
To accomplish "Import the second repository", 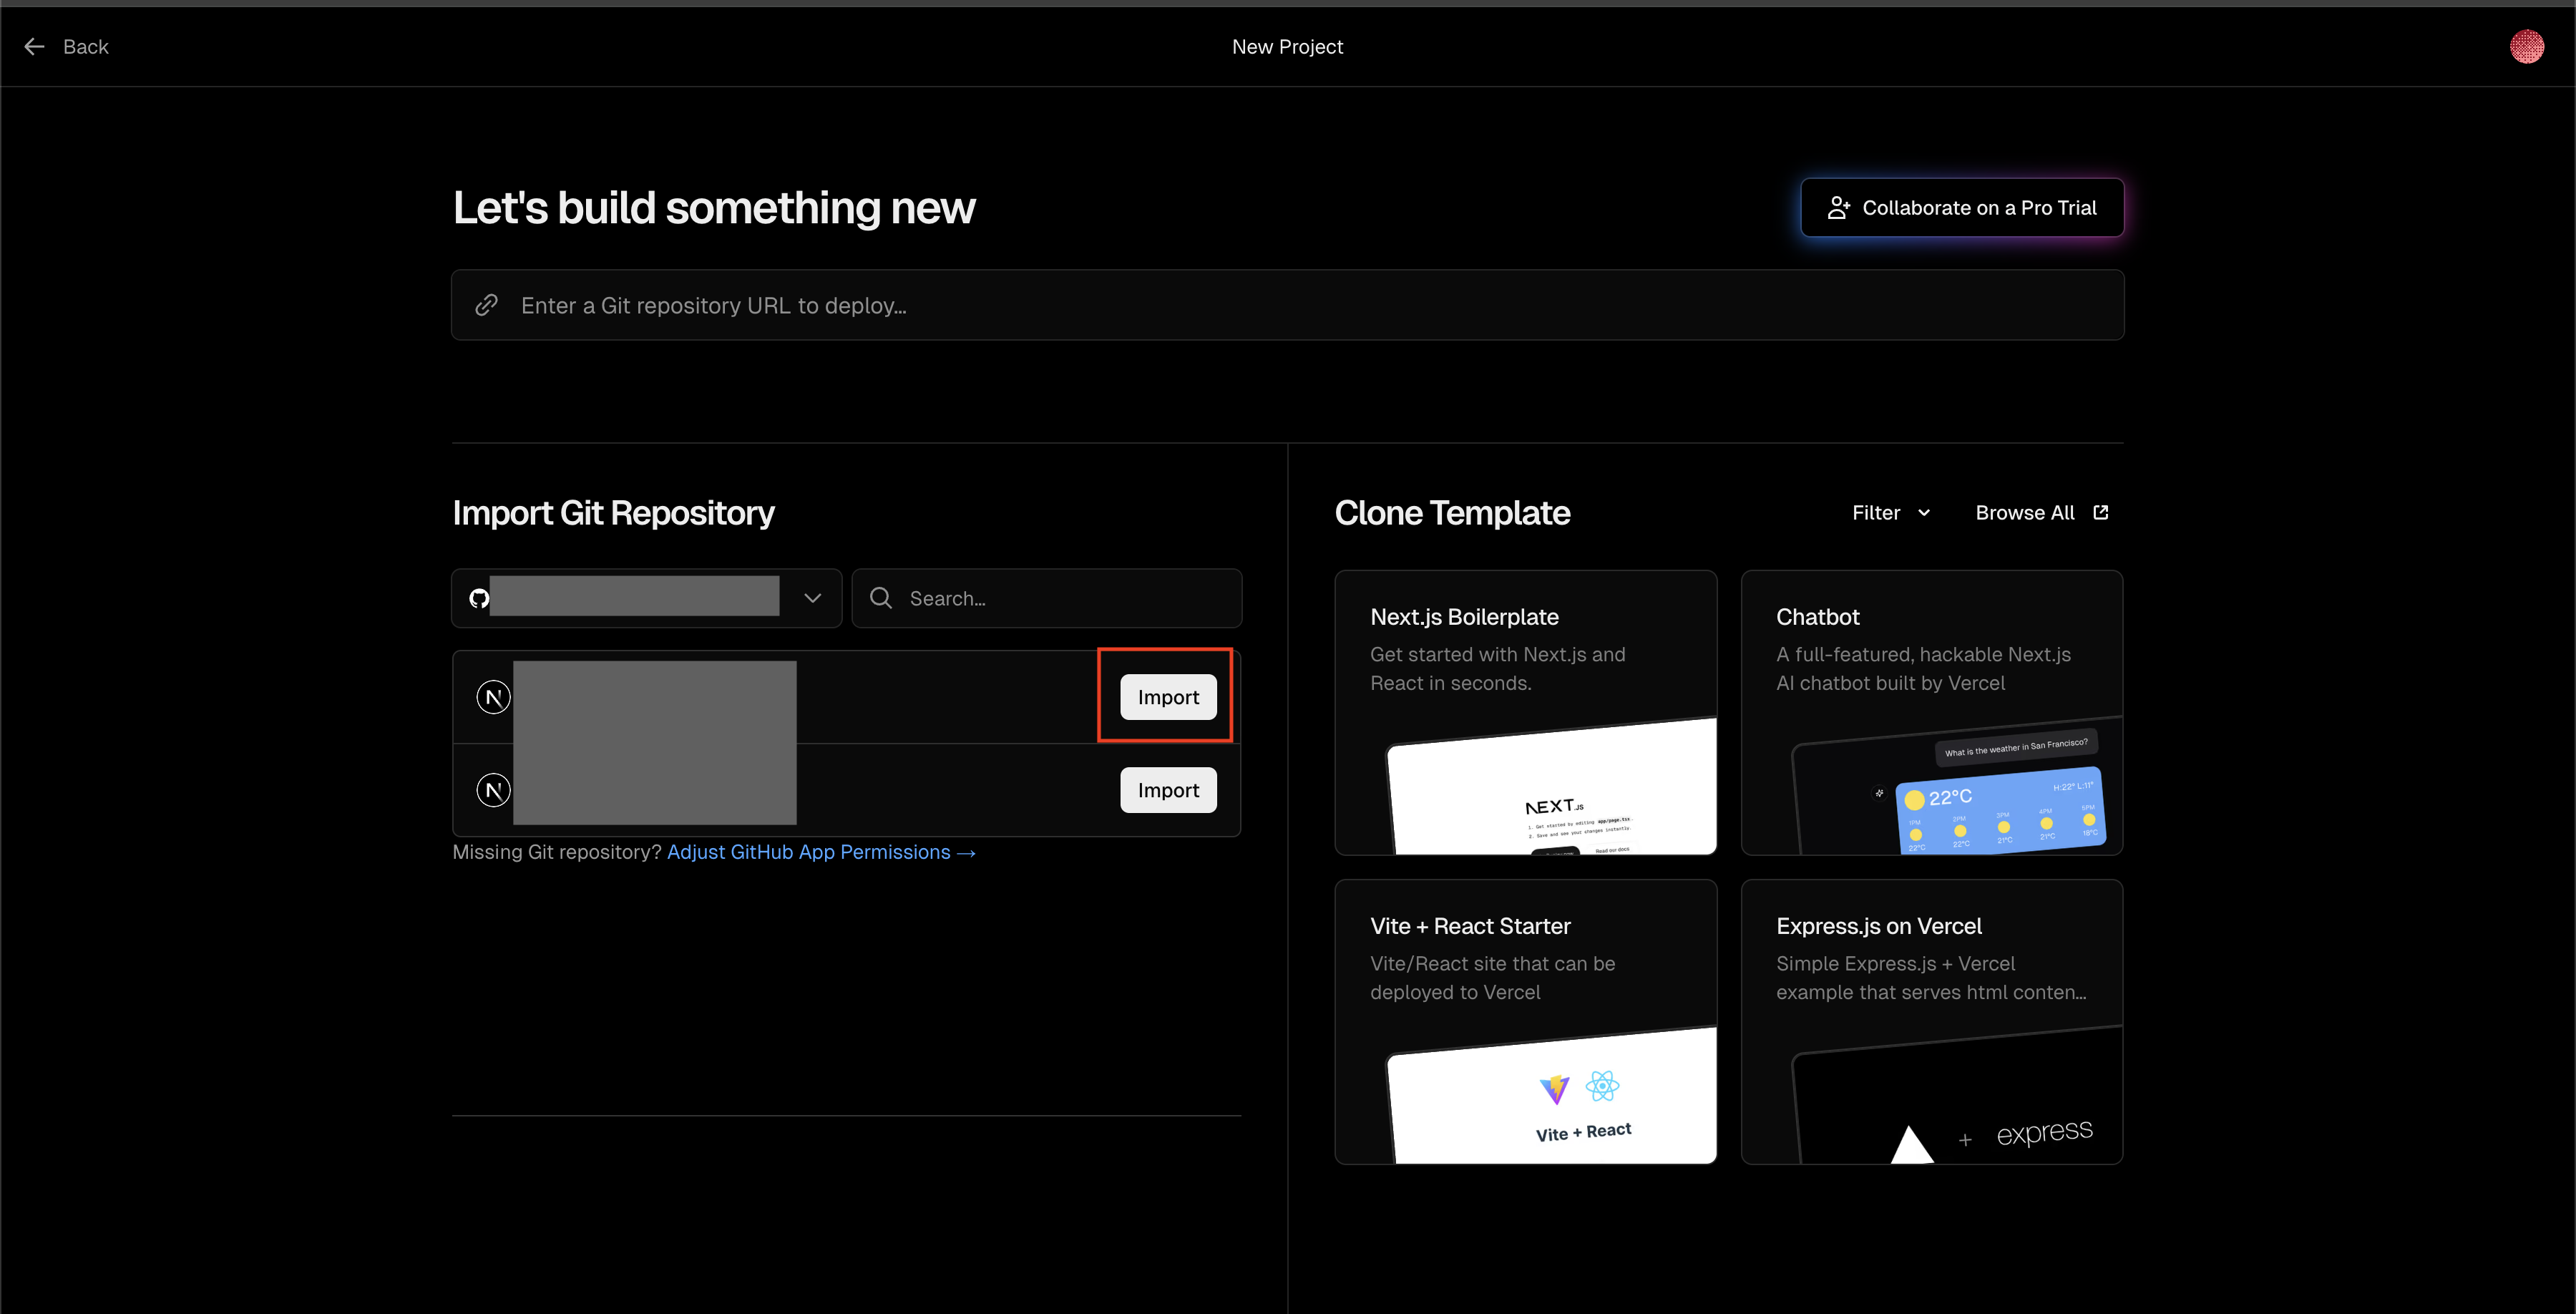I will pyautogui.click(x=1168, y=790).
